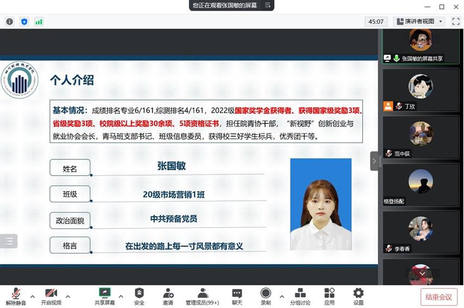The width and height of the screenshot is (464, 308).
Task: Open the meeting info icon
Action: click(x=9, y=22)
